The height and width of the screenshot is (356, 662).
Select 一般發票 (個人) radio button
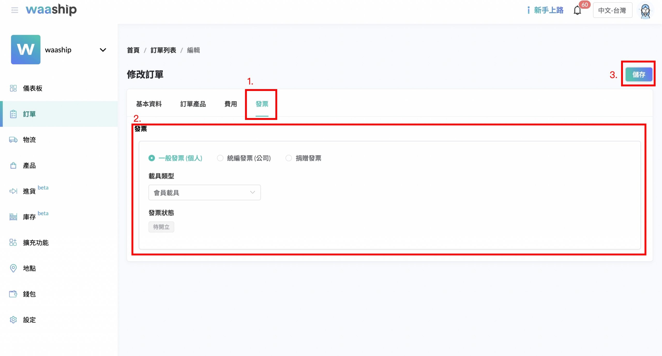[152, 158]
